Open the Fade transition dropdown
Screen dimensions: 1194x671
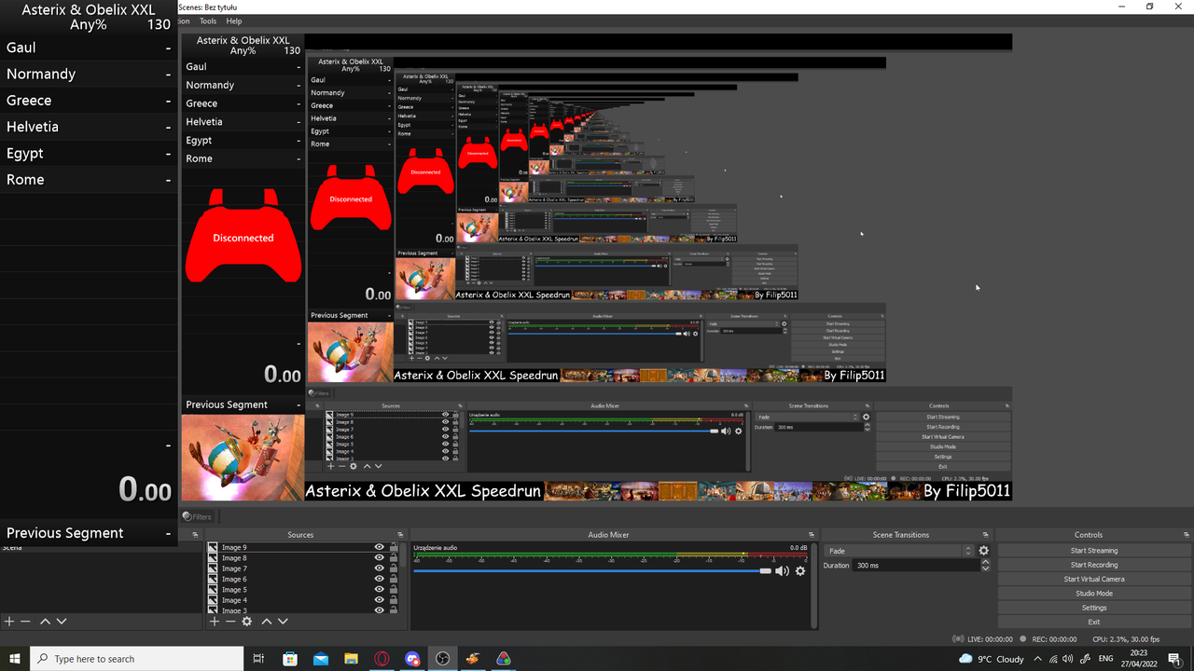pos(898,551)
